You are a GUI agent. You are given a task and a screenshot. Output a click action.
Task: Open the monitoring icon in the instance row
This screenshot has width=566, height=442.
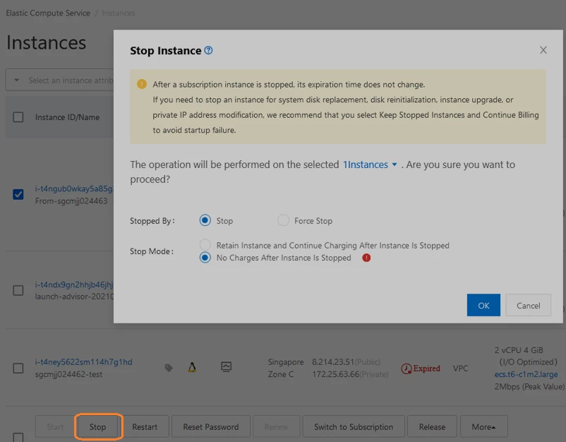pos(227,367)
